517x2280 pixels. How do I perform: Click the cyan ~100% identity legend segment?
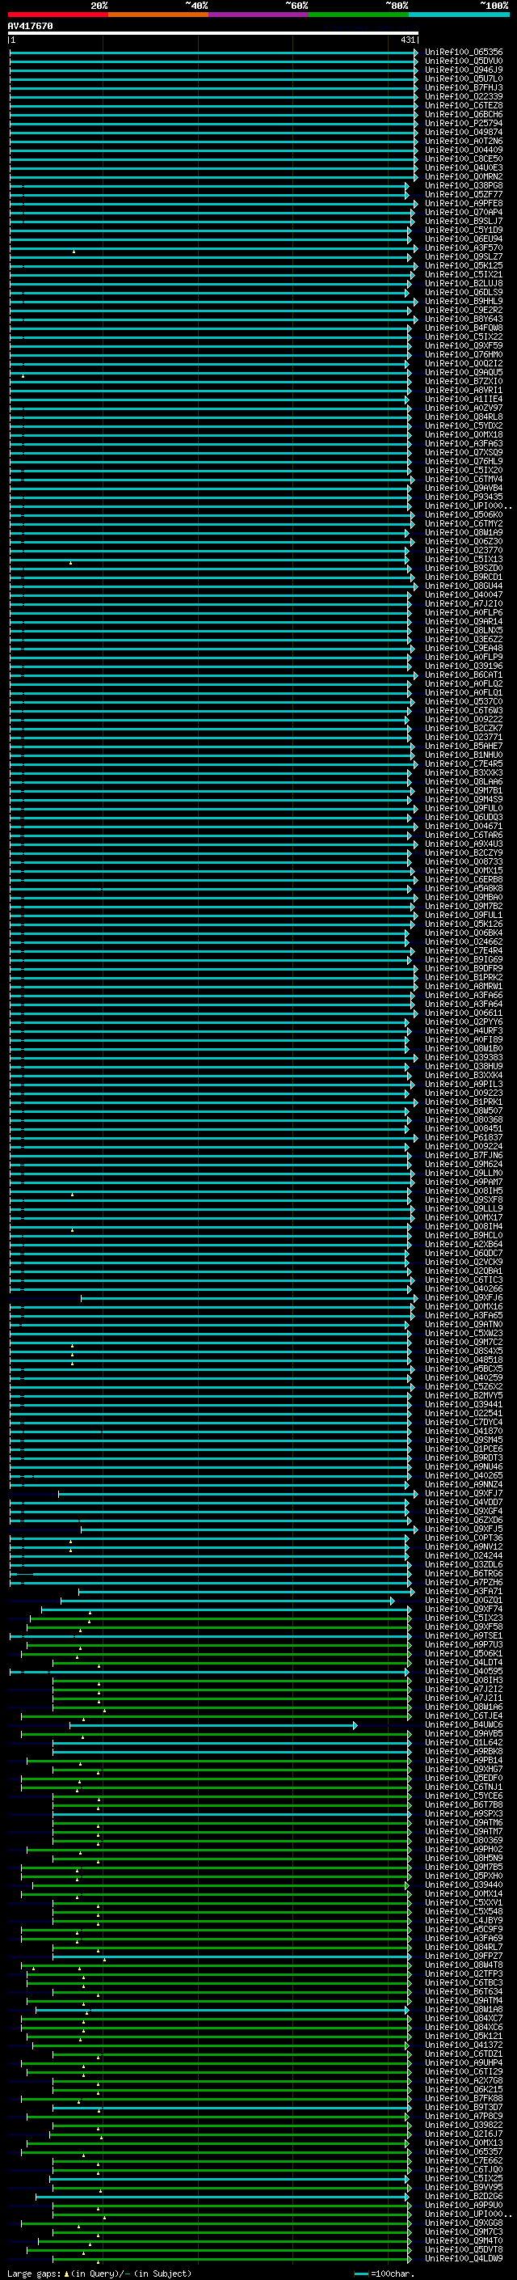[459, 15]
